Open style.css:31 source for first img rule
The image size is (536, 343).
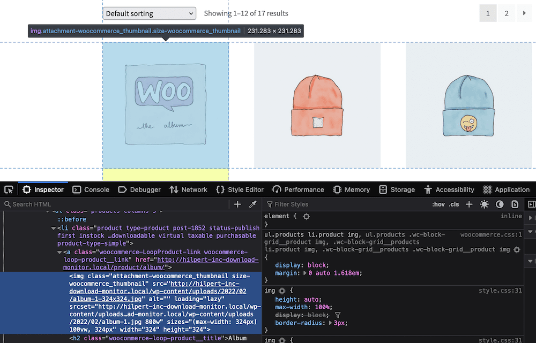[500, 291]
